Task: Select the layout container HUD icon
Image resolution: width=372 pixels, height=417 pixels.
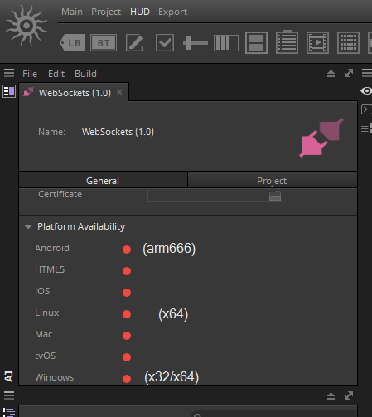Action: point(256,43)
